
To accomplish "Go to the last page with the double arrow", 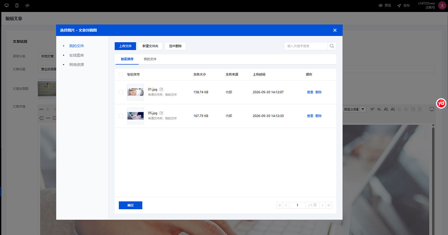I will pyautogui.click(x=329, y=205).
